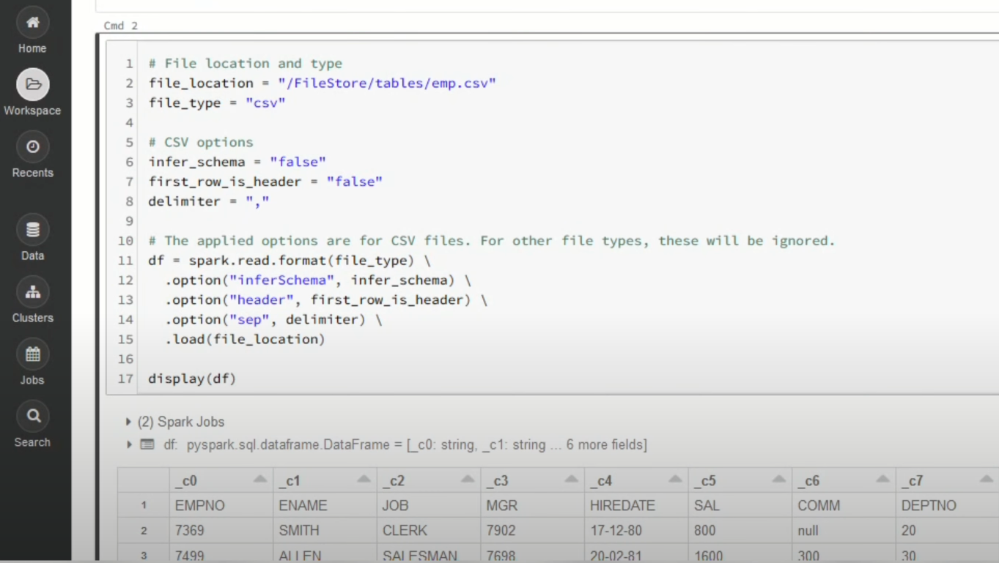
Task: Place cursor on the file_type = "csv" line
Action: [217, 103]
